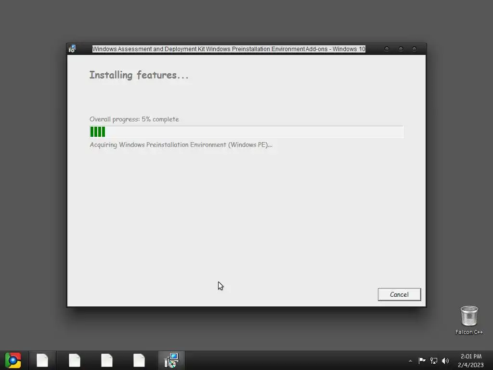Select the fourth blank document taskbar item
Viewport: 493px width, 370px height.
coord(139,360)
